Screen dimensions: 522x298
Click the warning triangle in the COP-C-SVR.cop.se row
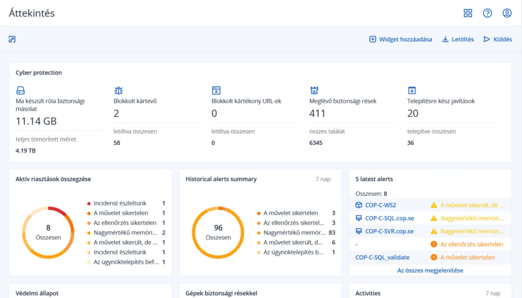coord(434,231)
